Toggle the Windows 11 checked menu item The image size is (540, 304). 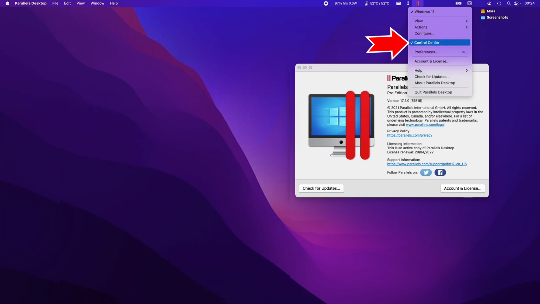pyautogui.click(x=440, y=12)
